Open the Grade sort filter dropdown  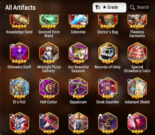pyautogui.click(x=110, y=7)
